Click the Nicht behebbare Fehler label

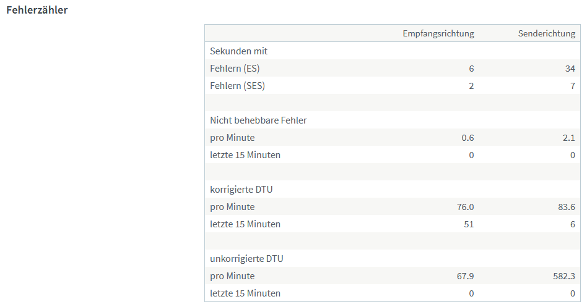(258, 120)
